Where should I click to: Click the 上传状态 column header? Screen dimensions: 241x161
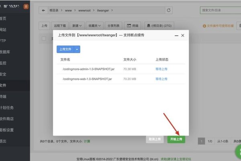click(x=162, y=60)
